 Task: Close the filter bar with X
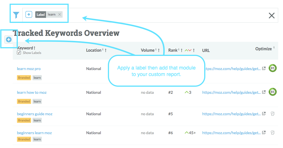point(271,16)
